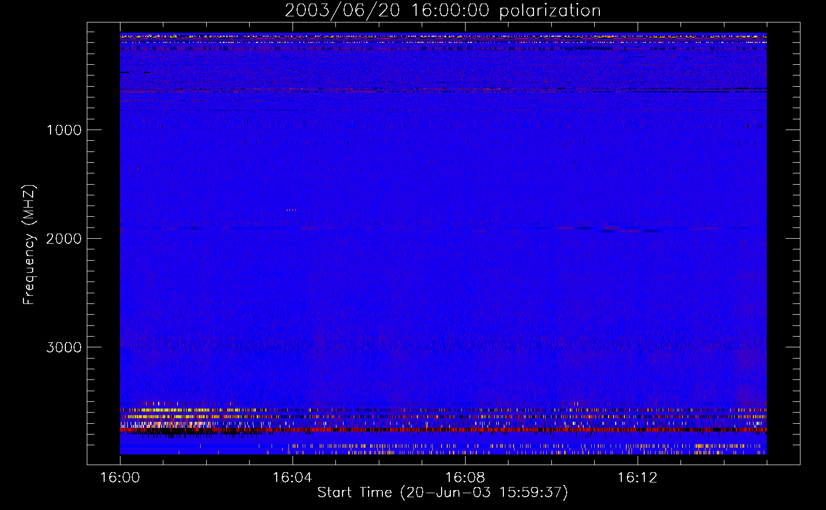826x510 pixels.
Task: Click the 1000 frequency tick label
Action: 64,130
